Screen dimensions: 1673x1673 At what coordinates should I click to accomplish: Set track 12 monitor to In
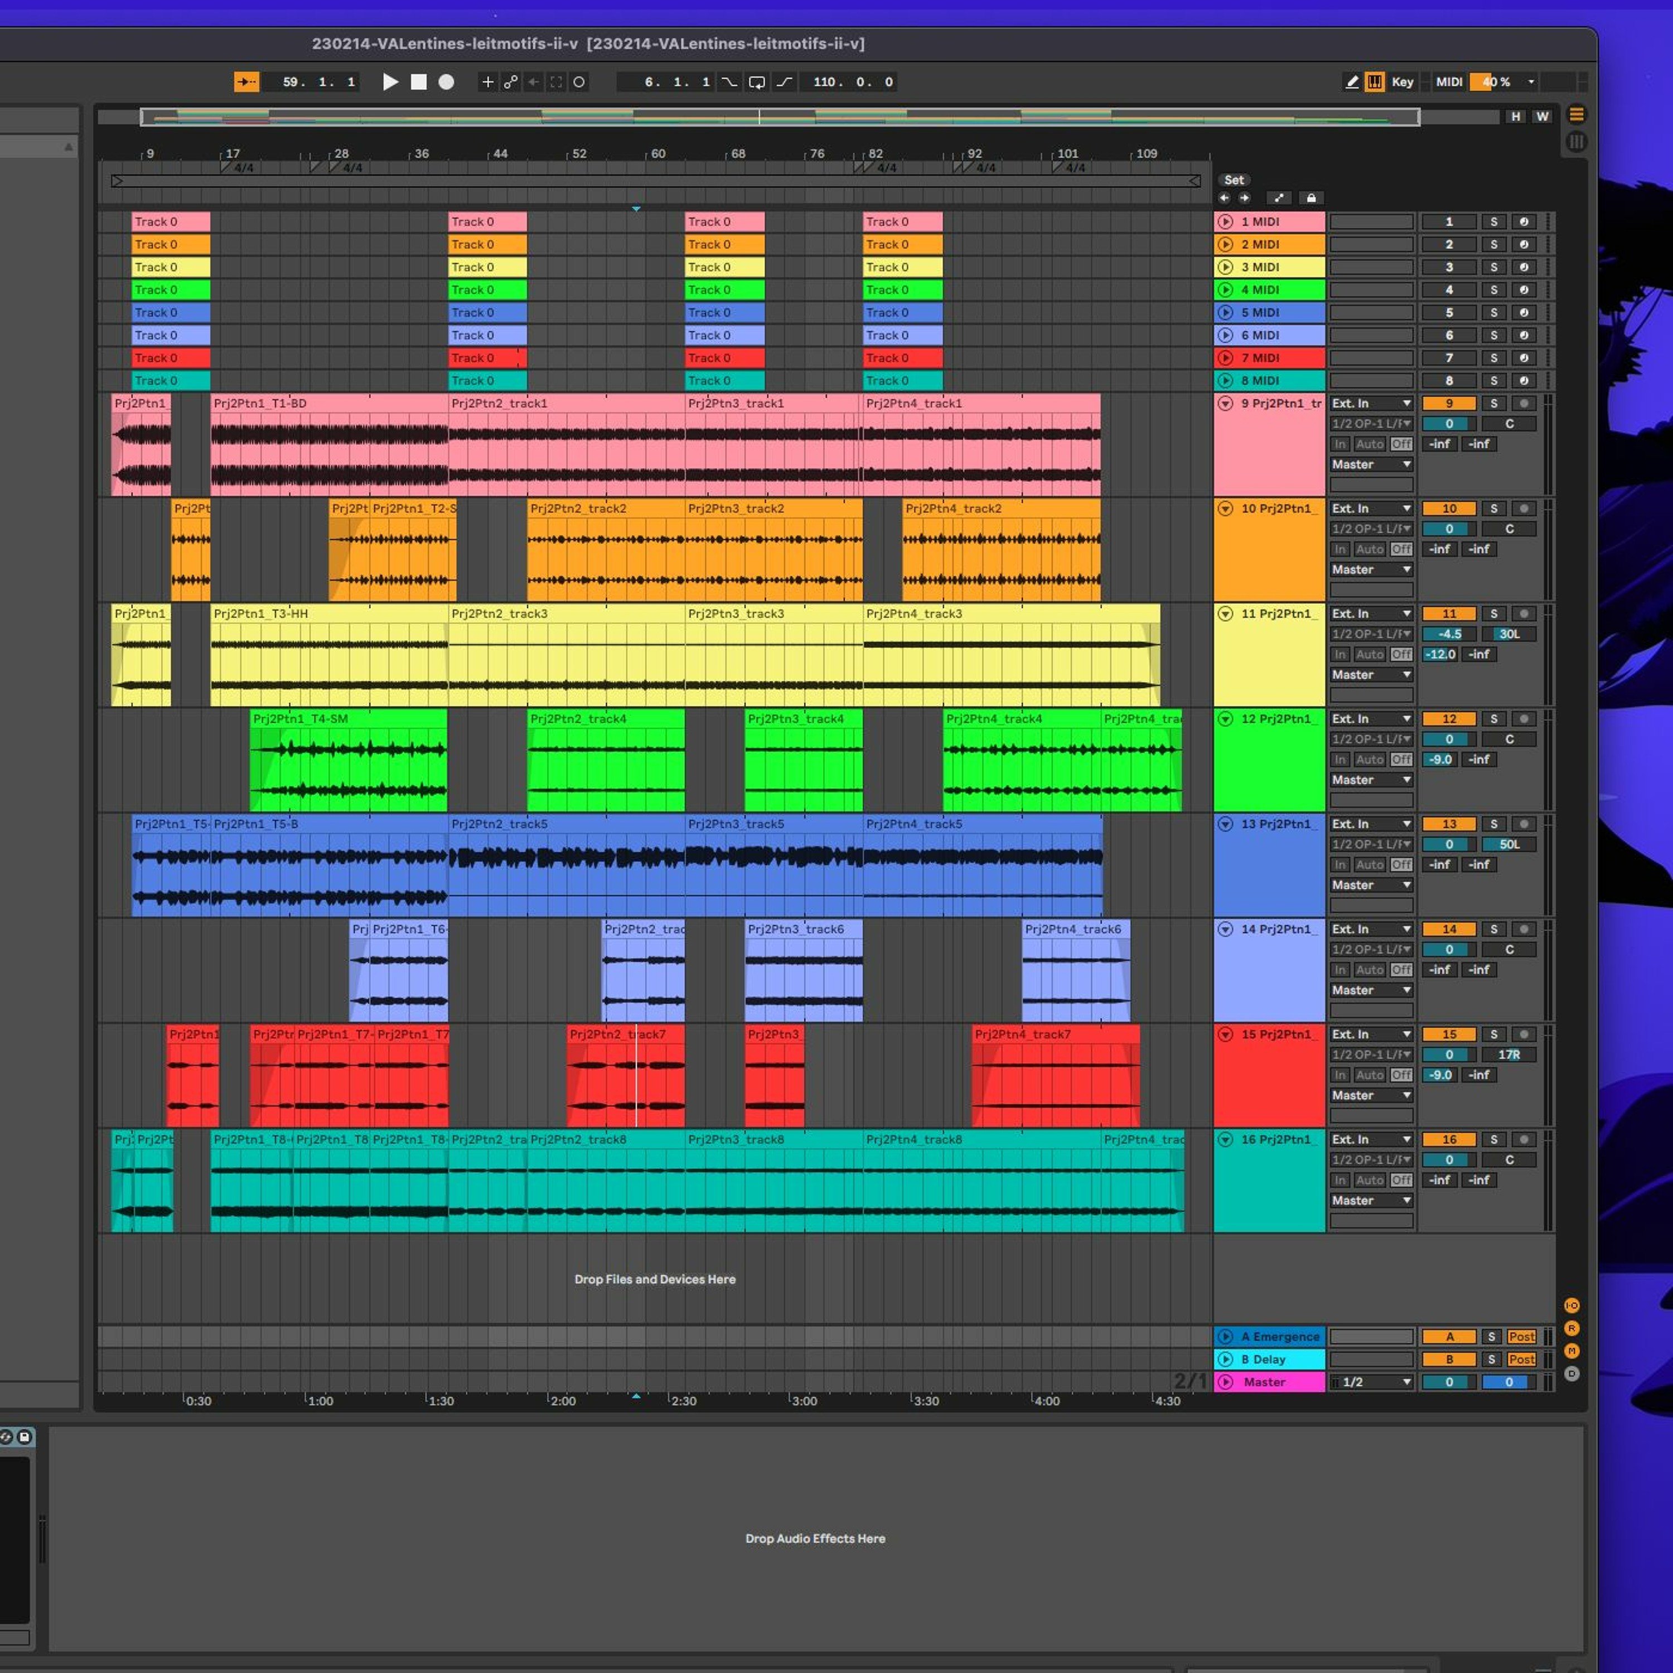click(x=1341, y=760)
